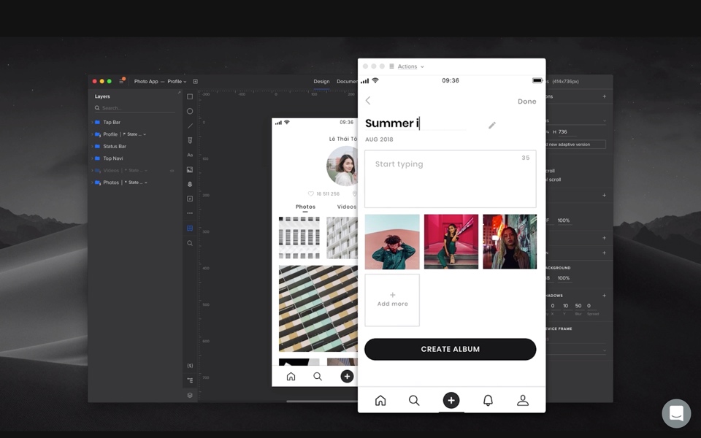Screen dimensions: 701x438
Task: Open the Zoom search tool below the grid icon
Action: point(190,242)
